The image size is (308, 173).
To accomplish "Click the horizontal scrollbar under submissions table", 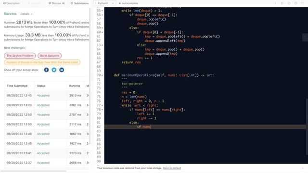I will point(33,171).
